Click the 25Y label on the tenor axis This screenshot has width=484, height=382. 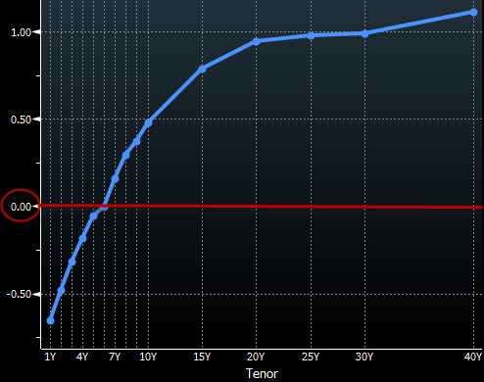[311, 357]
